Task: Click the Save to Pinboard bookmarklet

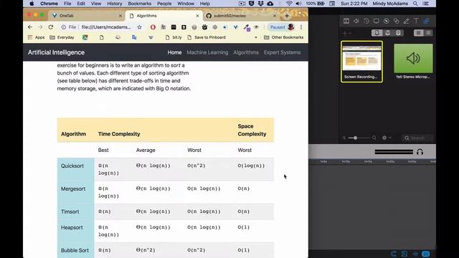Action: 207,37
